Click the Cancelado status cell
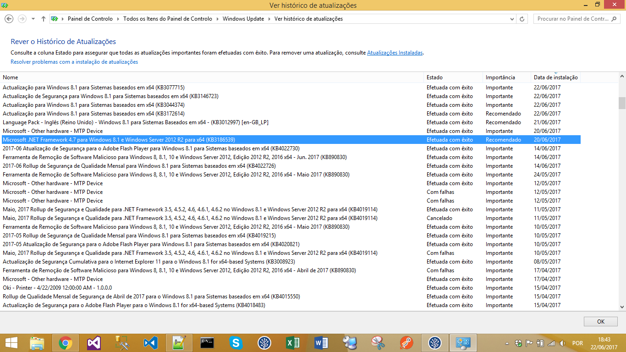The image size is (626, 352). coord(439,218)
